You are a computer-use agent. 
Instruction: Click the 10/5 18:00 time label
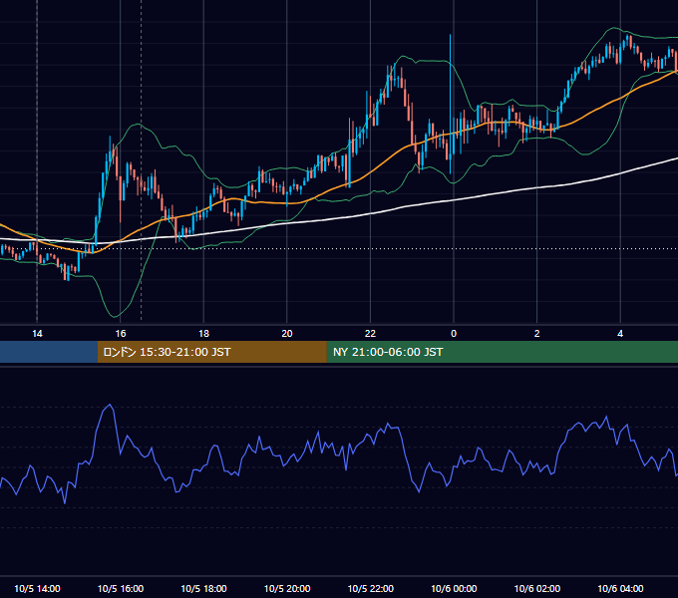pyautogui.click(x=203, y=588)
